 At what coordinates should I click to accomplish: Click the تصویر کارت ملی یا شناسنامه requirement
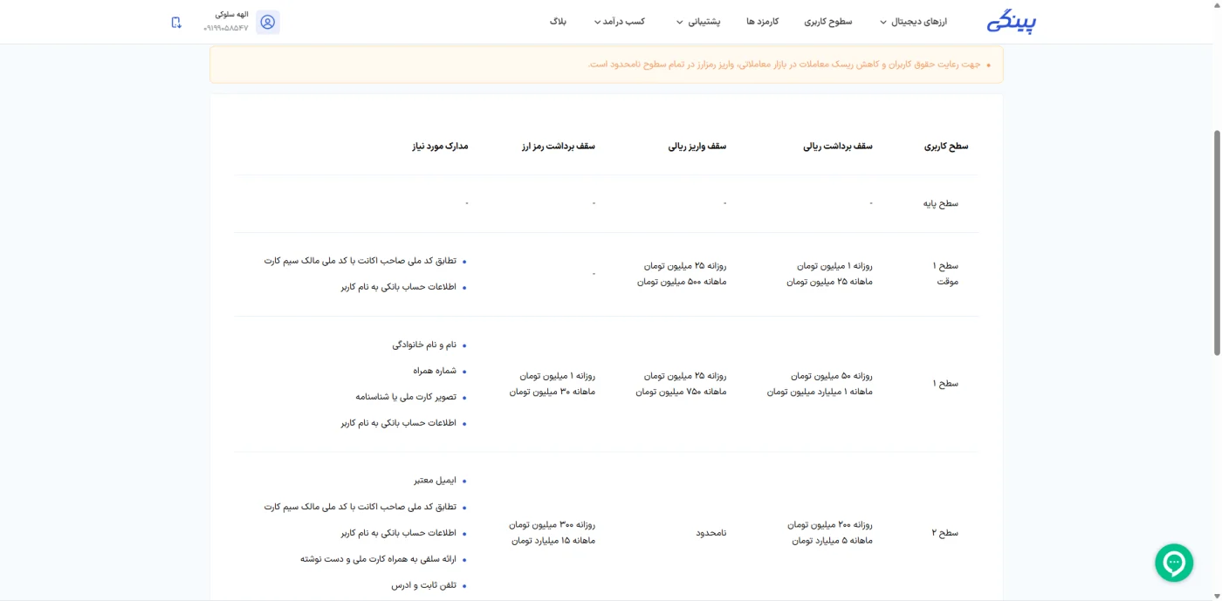click(406, 397)
